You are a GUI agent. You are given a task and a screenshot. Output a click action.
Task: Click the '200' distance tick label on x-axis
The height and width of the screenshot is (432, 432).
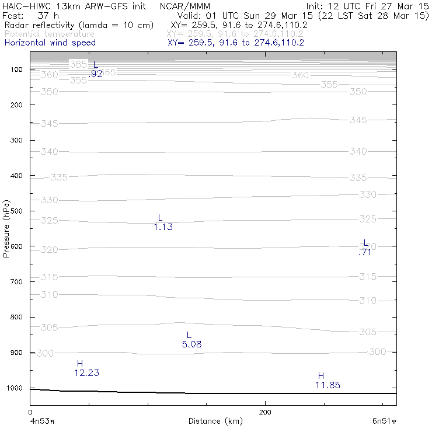tap(265, 412)
